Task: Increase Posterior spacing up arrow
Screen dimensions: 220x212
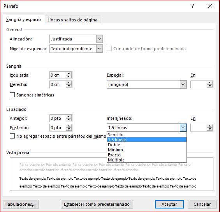Action: [69, 126]
